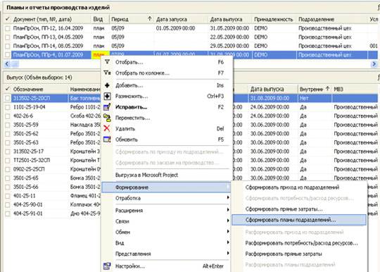Click the refresh icon beside Обновить
The height and width of the screenshot is (272, 380).
click(107, 140)
